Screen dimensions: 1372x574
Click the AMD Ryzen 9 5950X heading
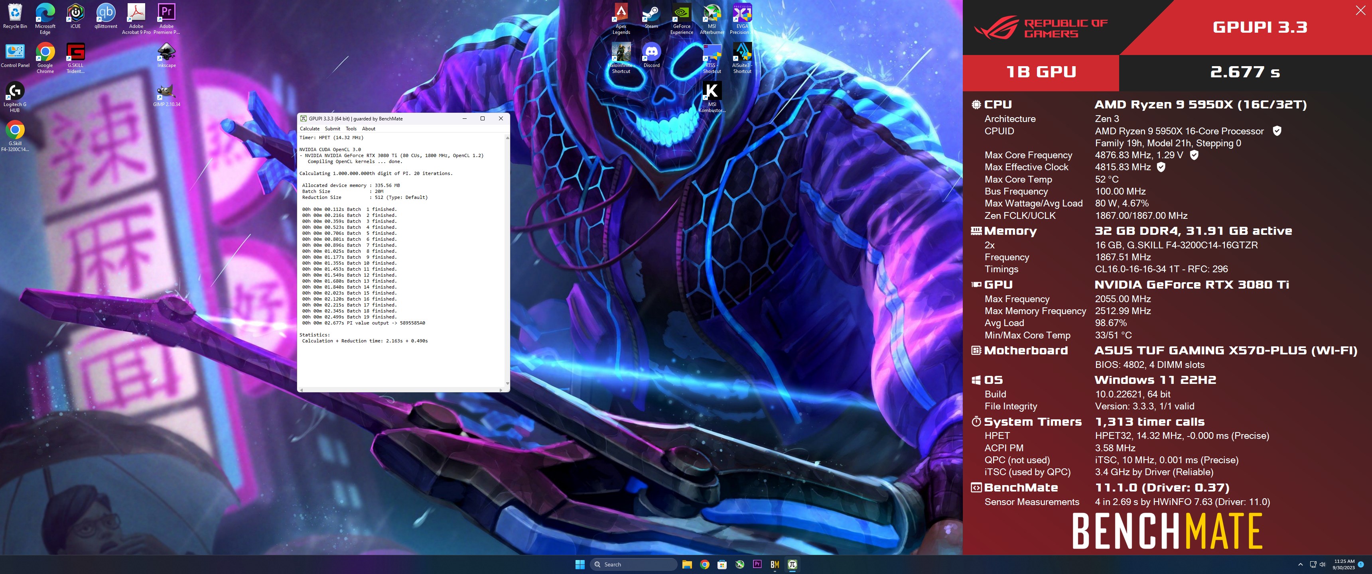(x=1200, y=104)
